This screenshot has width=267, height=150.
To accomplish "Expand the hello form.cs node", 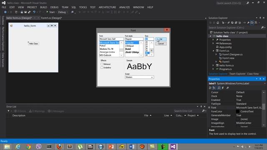I will pos(213,65).
